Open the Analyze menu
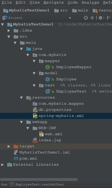This screenshot has height=188, width=112. [90, 3]
